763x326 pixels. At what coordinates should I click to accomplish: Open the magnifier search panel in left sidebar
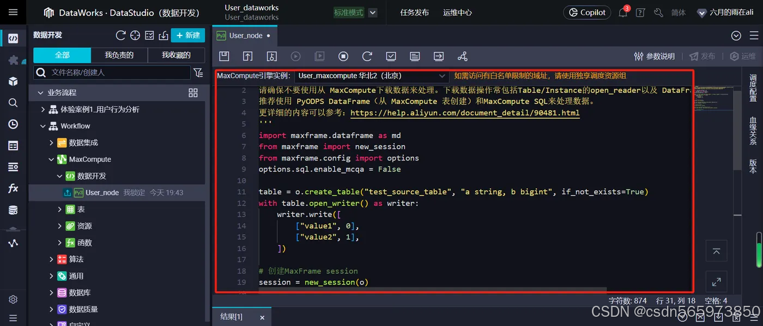click(13, 103)
